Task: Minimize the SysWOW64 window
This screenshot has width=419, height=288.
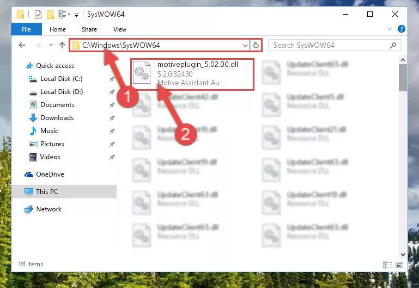Action: [x=345, y=14]
